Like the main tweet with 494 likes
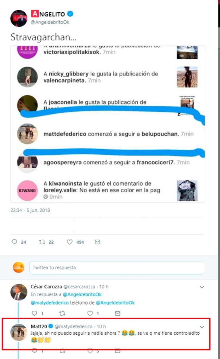 [70, 242]
